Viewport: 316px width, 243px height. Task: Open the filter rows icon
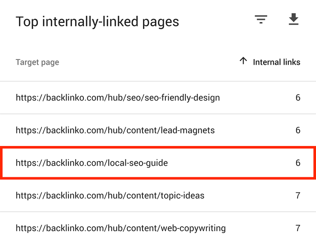[x=261, y=19]
